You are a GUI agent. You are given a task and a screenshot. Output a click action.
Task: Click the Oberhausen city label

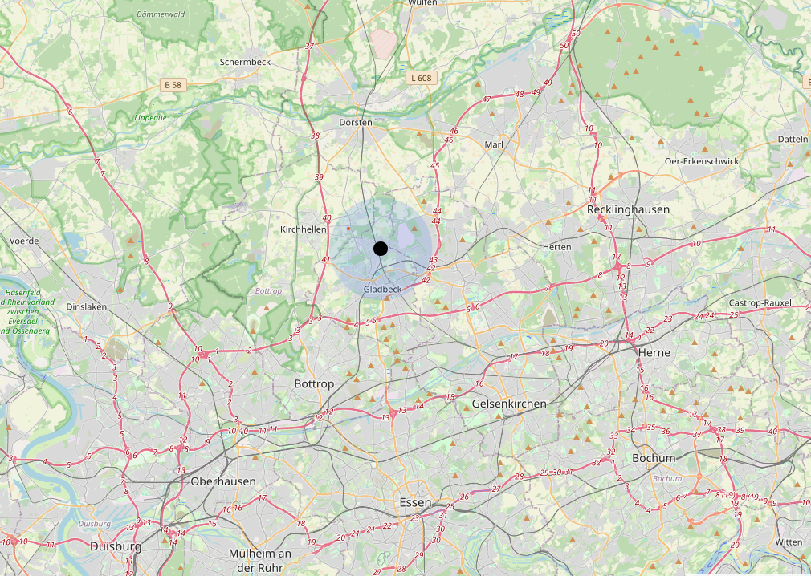tap(223, 481)
